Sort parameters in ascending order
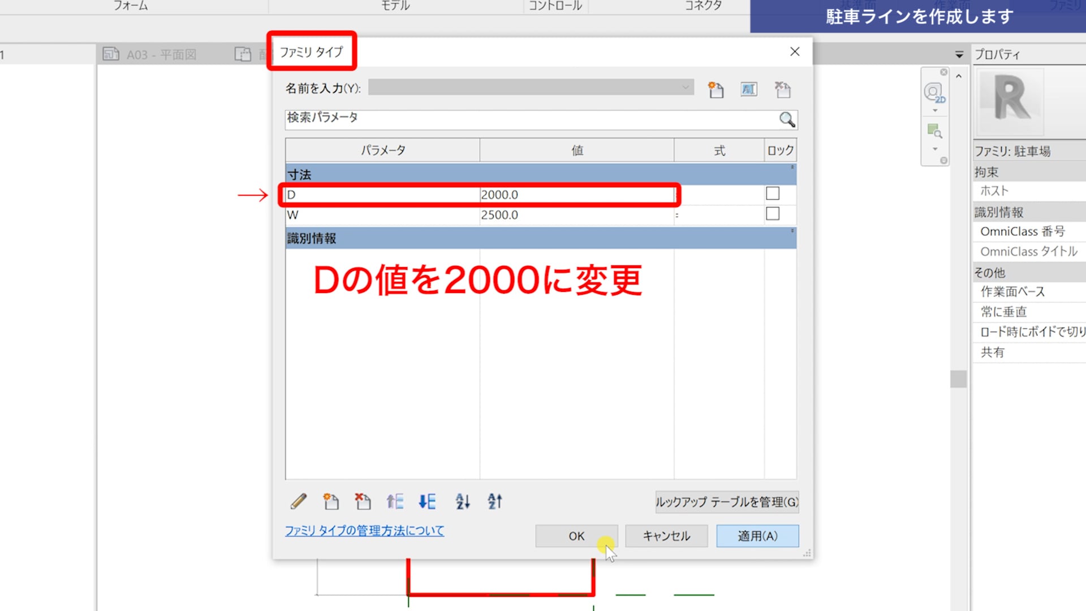Image resolution: width=1086 pixels, height=611 pixels. (x=463, y=501)
